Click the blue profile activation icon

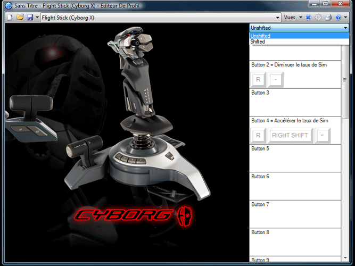pyautogui.click(x=308, y=18)
